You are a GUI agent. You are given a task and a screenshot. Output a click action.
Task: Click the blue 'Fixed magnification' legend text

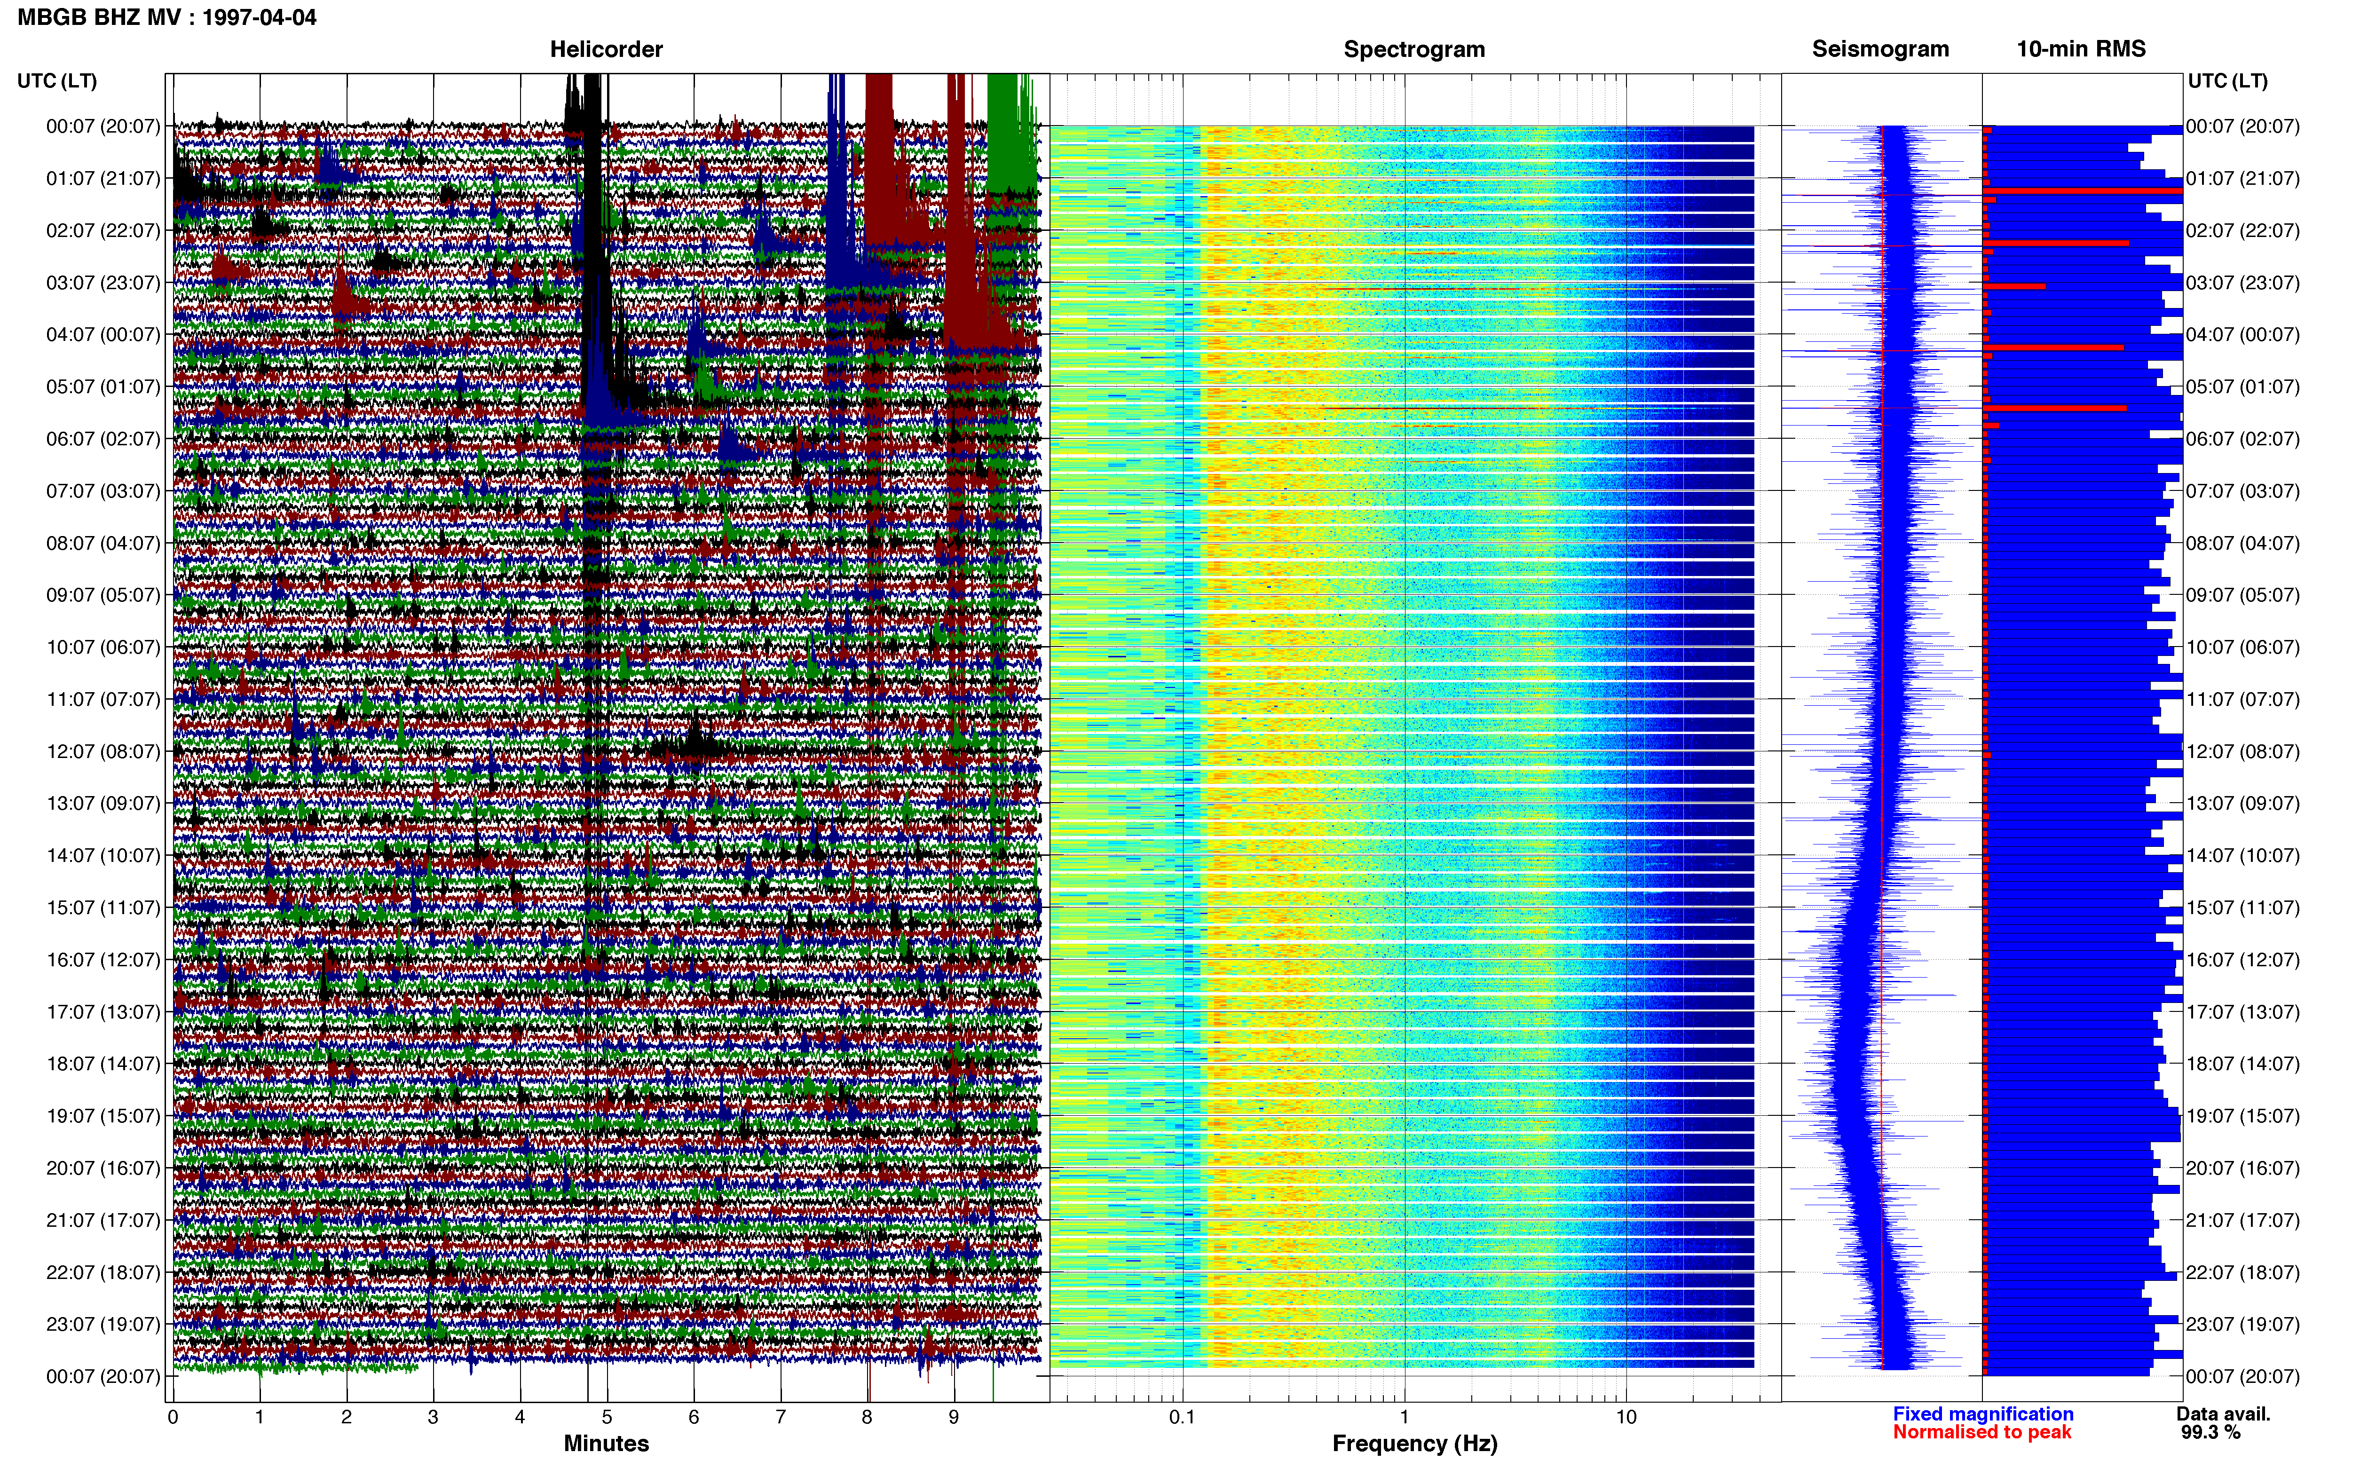click(x=1983, y=1413)
